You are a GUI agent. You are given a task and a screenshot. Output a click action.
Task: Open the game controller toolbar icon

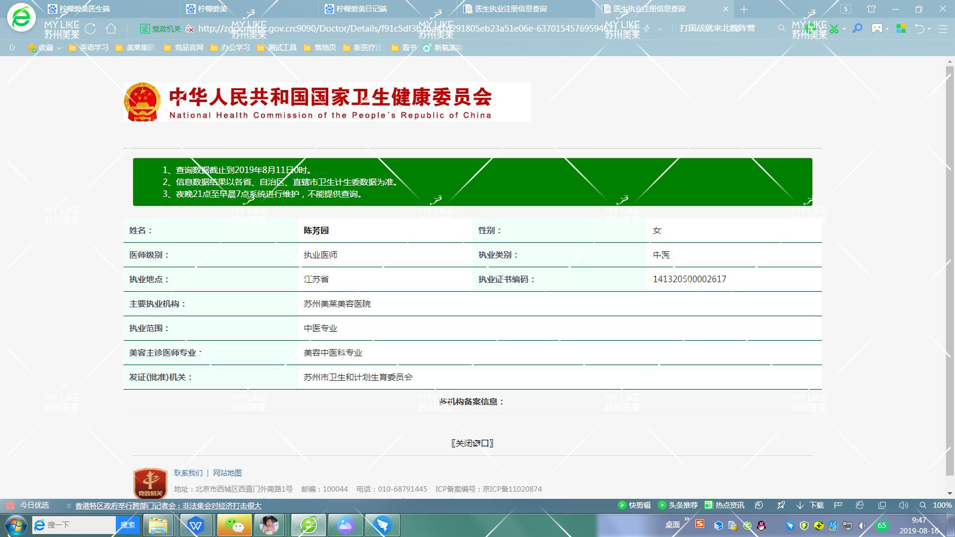coord(877,29)
